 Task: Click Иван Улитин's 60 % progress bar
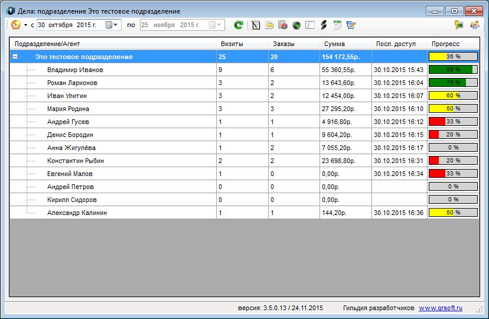coord(453,96)
